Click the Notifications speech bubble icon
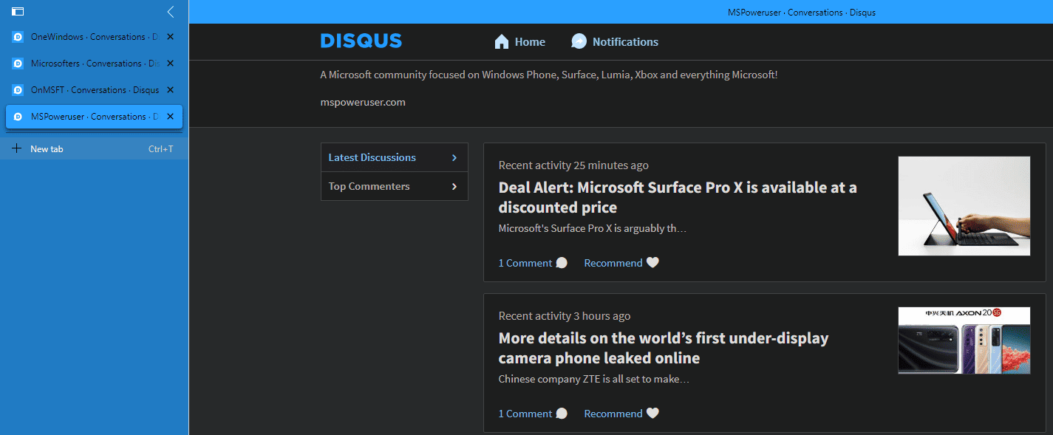The image size is (1053, 435). click(579, 41)
